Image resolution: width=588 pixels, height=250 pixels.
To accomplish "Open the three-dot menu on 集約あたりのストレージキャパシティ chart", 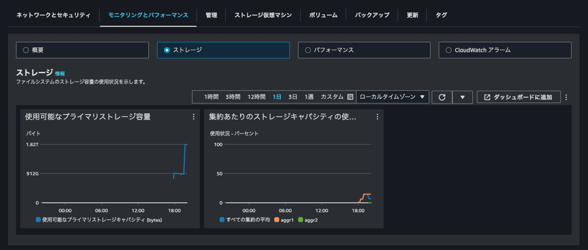I will (x=377, y=117).
